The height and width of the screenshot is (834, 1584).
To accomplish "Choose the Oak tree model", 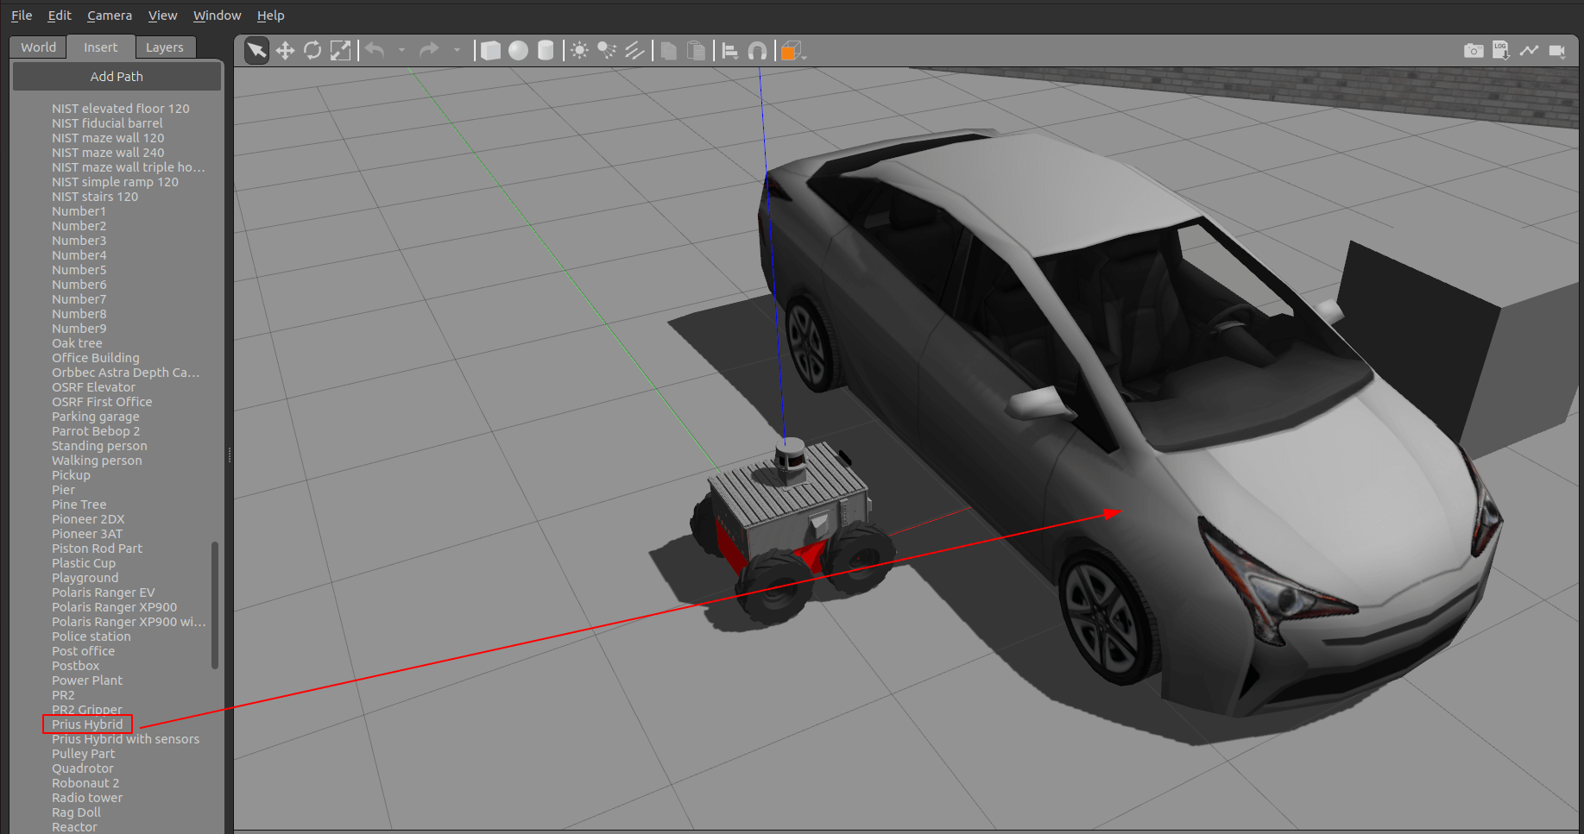I will 77,343.
